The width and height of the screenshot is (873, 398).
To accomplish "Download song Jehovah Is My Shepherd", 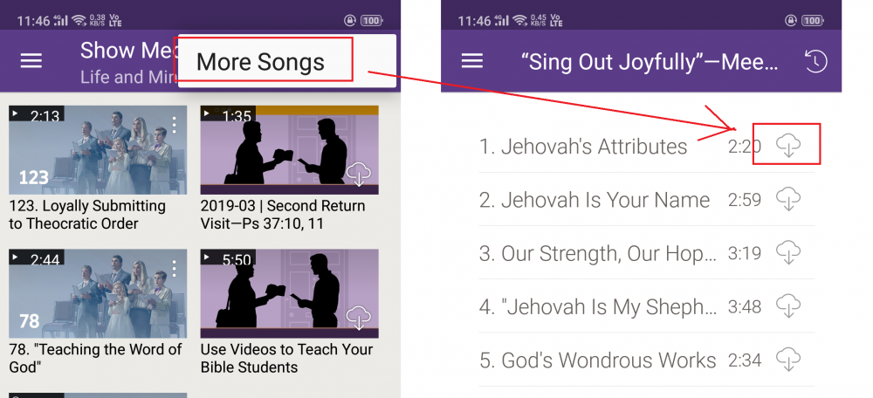I will [x=787, y=306].
